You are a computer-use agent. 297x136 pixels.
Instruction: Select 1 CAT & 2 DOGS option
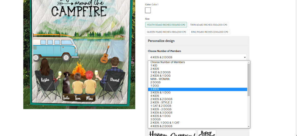point(197,106)
